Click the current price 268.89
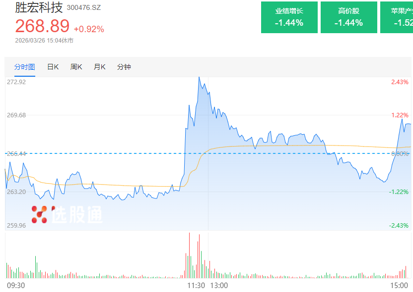The image size is (413, 292). [x=42, y=26]
